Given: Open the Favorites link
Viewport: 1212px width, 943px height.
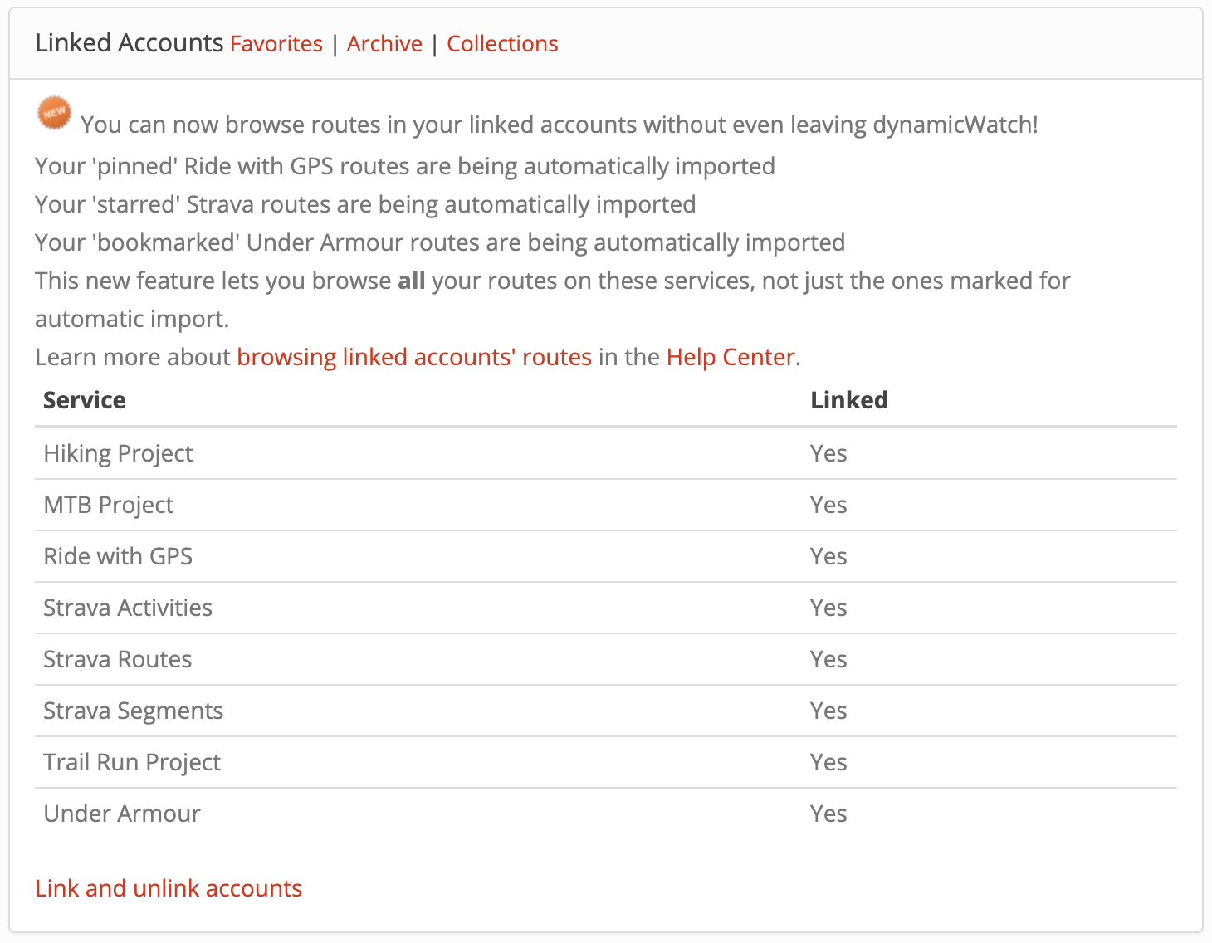Looking at the screenshot, I should point(276,44).
